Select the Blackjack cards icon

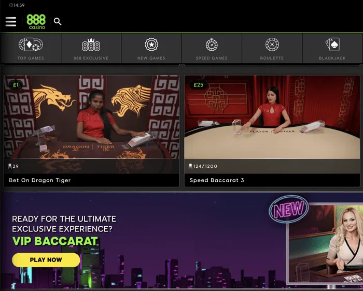coord(332,45)
